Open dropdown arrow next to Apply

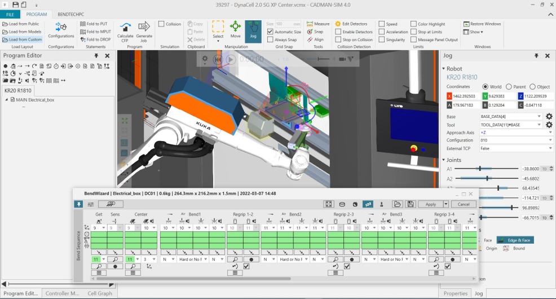click(x=445, y=204)
